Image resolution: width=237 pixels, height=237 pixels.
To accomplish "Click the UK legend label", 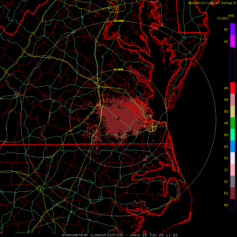I will (x=226, y=41).
